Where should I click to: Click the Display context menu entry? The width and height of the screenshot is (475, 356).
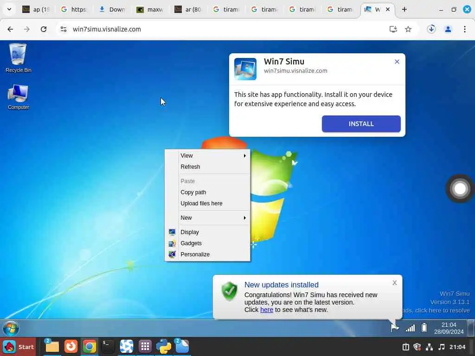click(207, 232)
